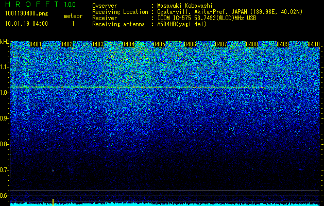Click the cyan signal level strip at bottom
The height and width of the screenshot is (206, 324).
pos(165,204)
